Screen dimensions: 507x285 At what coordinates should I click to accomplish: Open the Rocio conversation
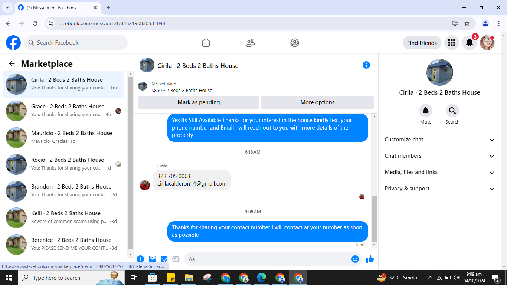click(x=64, y=164)
